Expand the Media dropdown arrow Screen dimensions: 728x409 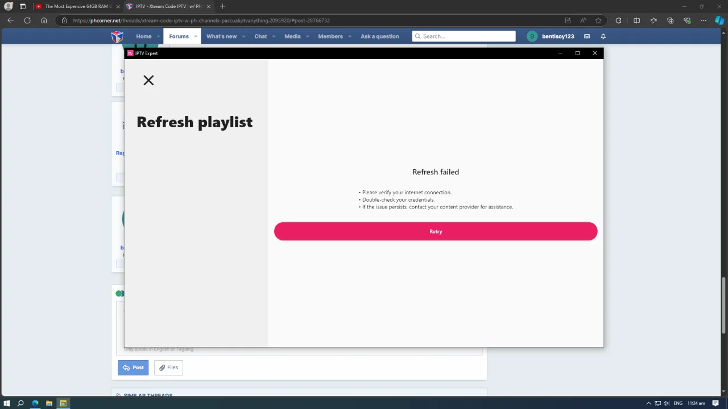308,36
